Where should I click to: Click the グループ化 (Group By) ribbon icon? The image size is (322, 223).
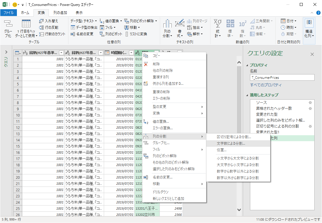tap(8, 24)
